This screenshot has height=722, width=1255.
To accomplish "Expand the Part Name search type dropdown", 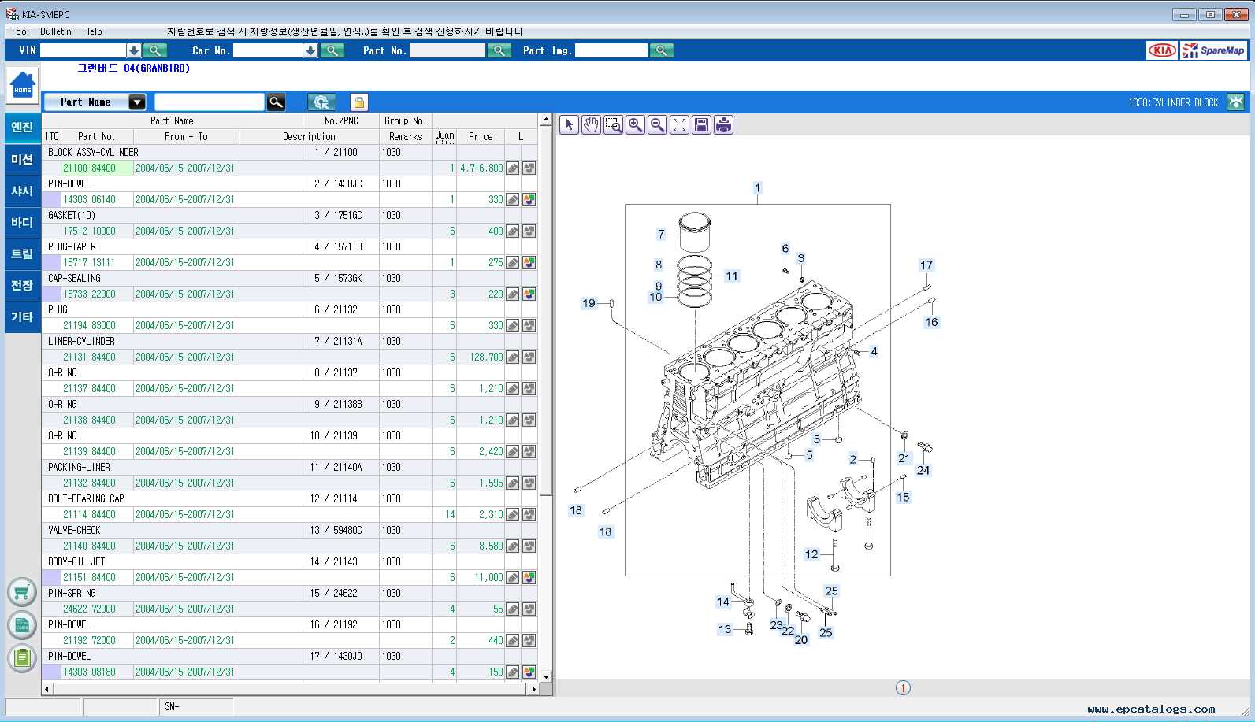I will point(137,102).
